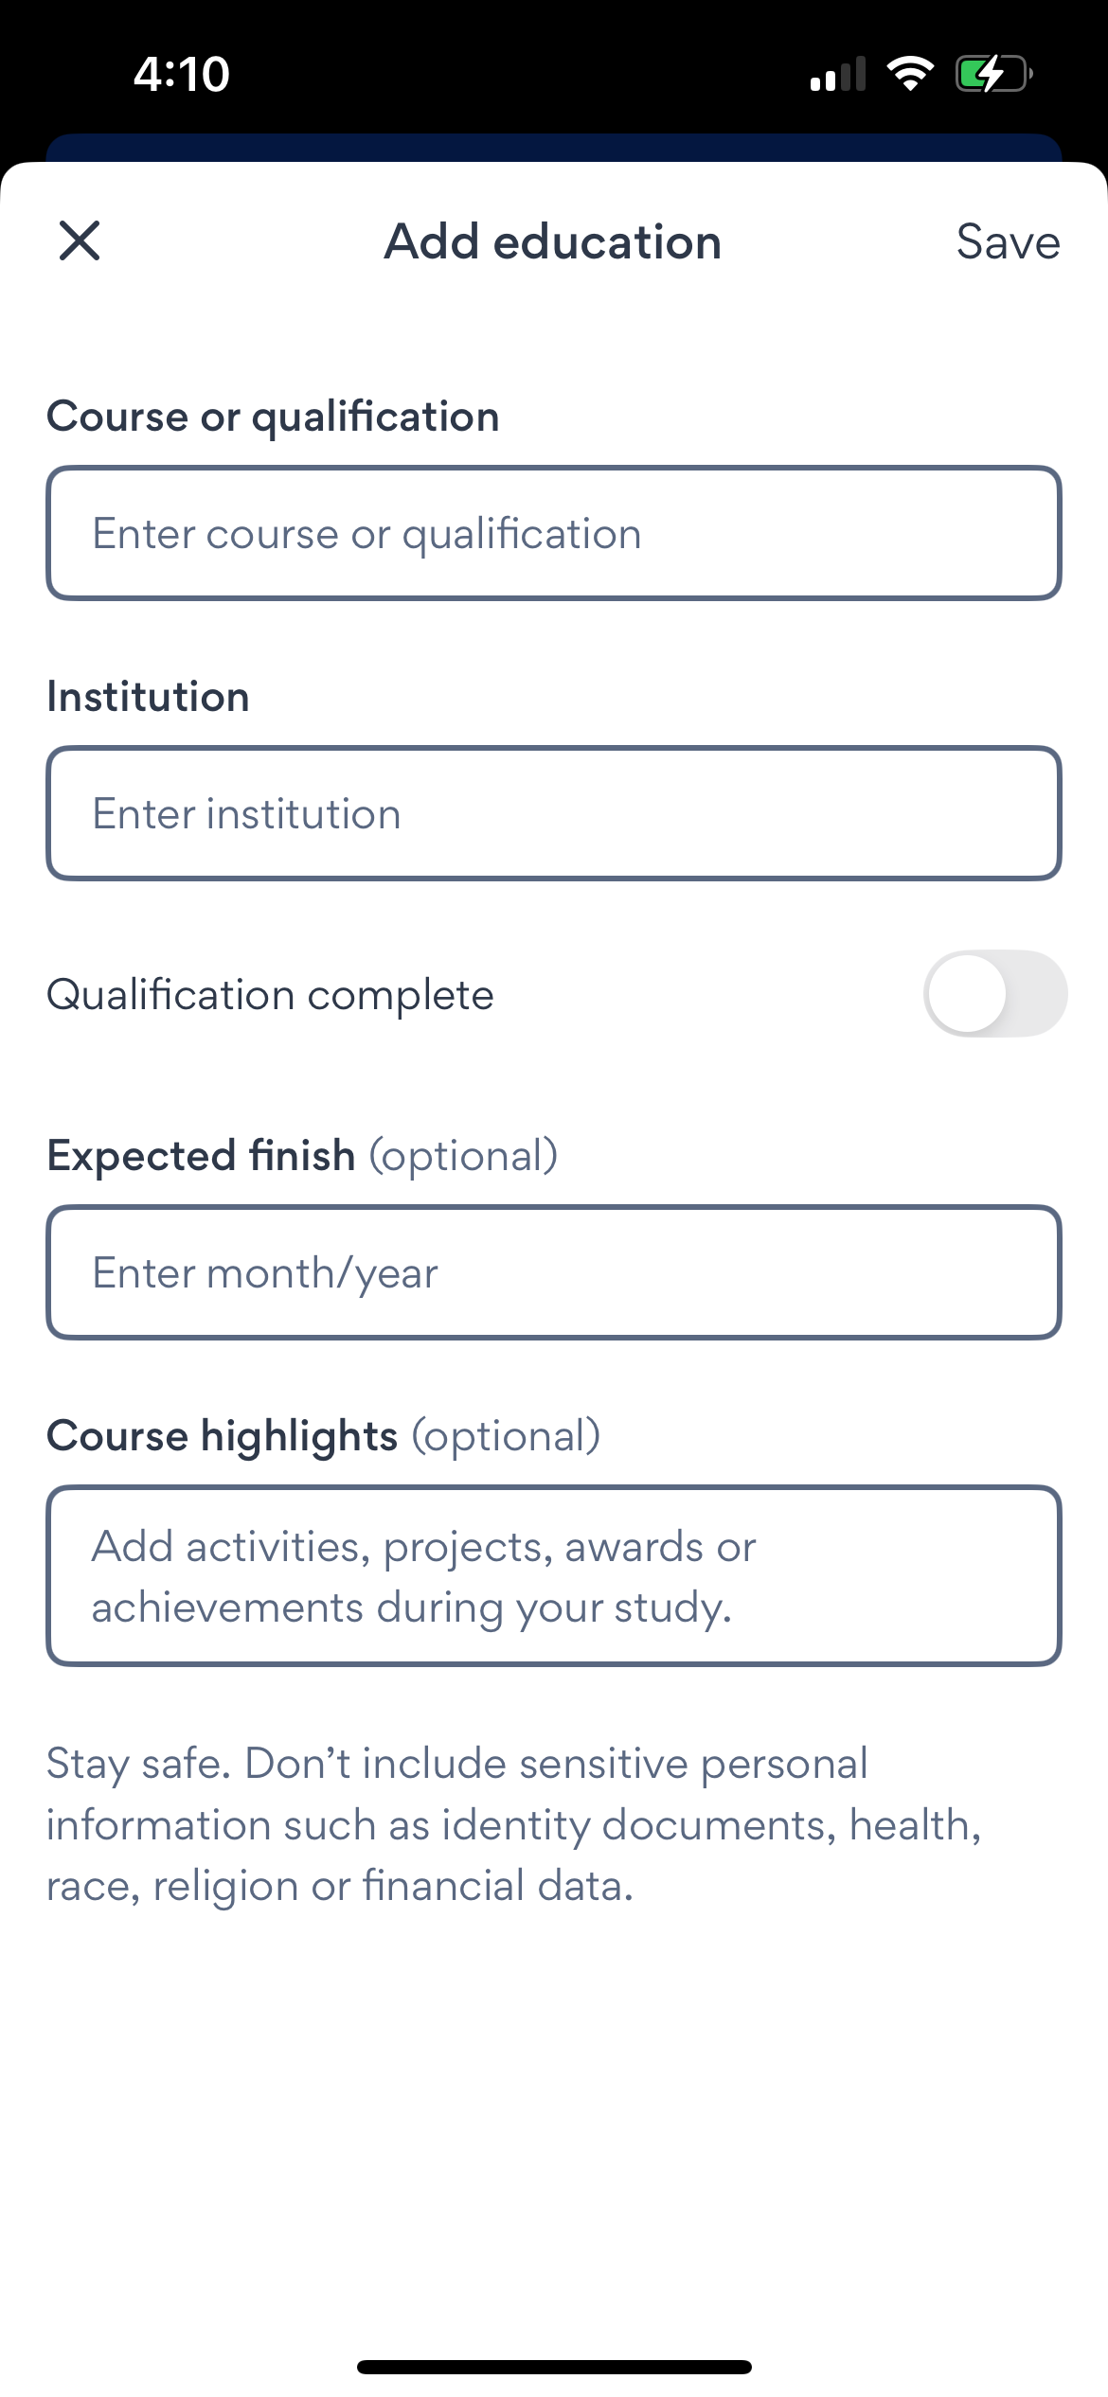The width and height of the screenshot is (1108, 2397).
Task: Click the Course or qualification label
Action: pos(273,417)
